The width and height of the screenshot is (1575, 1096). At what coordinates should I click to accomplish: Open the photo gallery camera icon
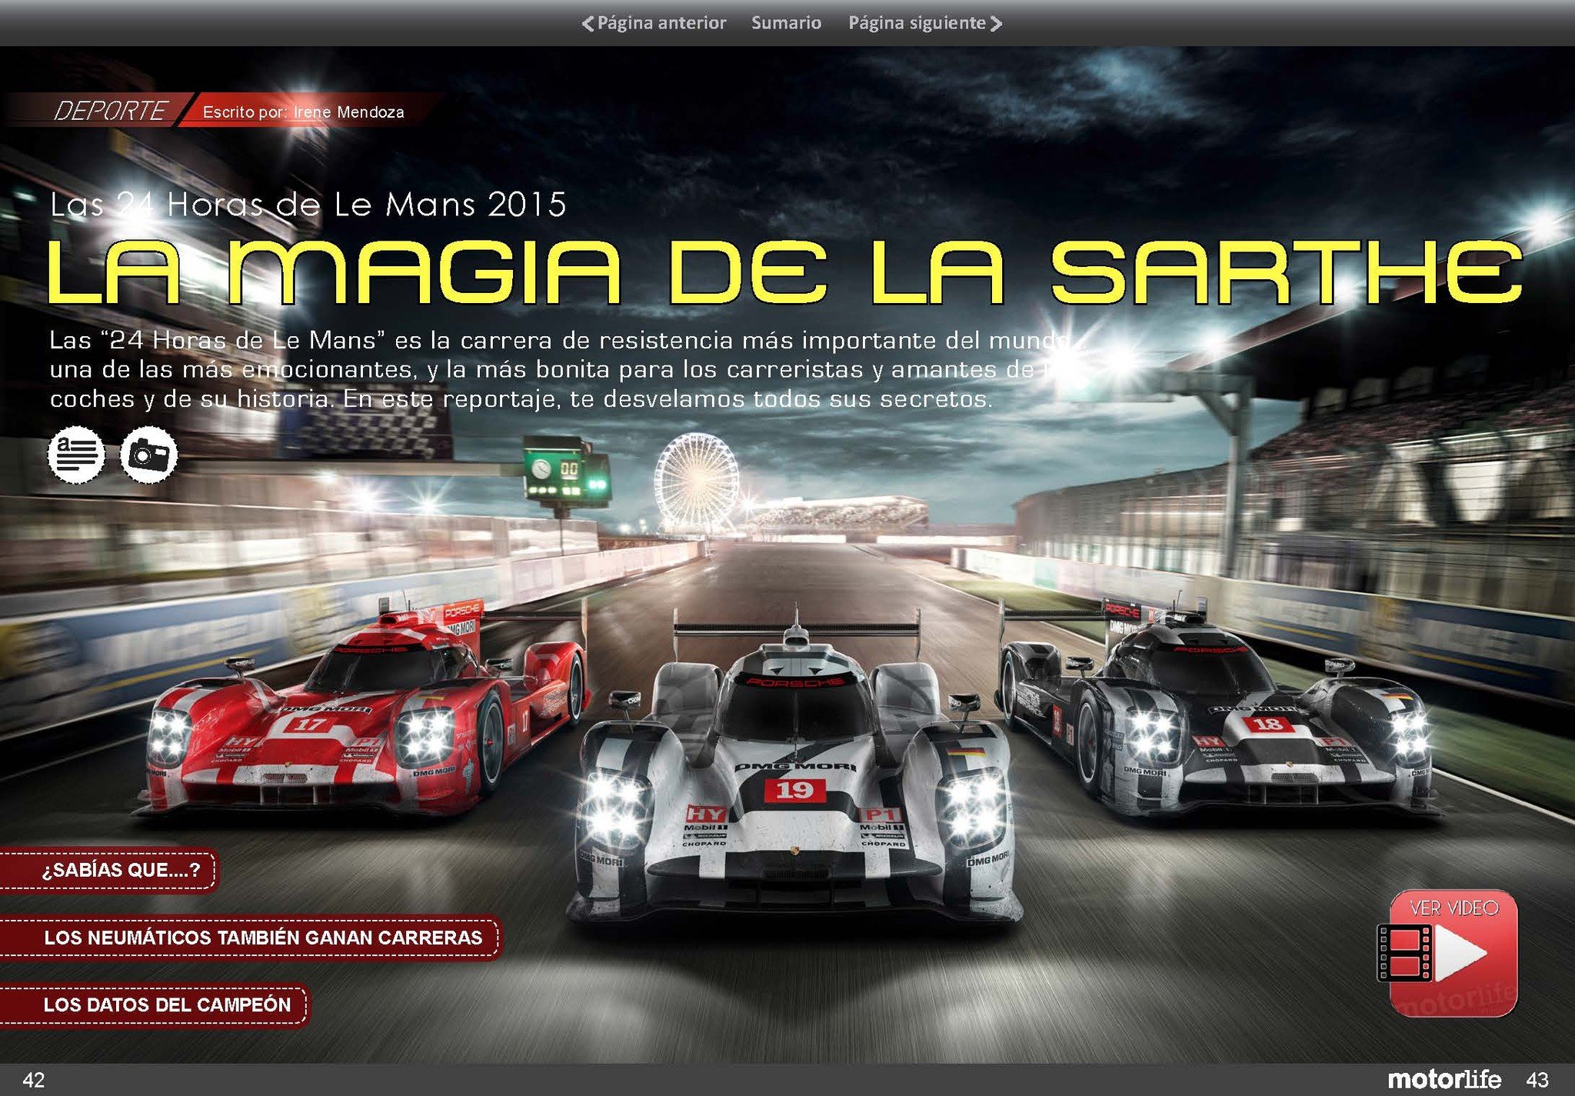coord(149,455)
